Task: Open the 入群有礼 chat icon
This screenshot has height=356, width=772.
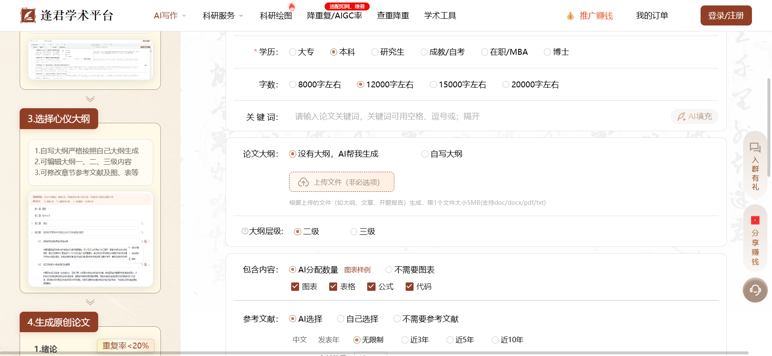Action: point(755,147)
